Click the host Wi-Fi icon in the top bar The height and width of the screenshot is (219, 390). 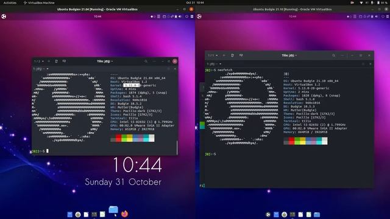361,2
